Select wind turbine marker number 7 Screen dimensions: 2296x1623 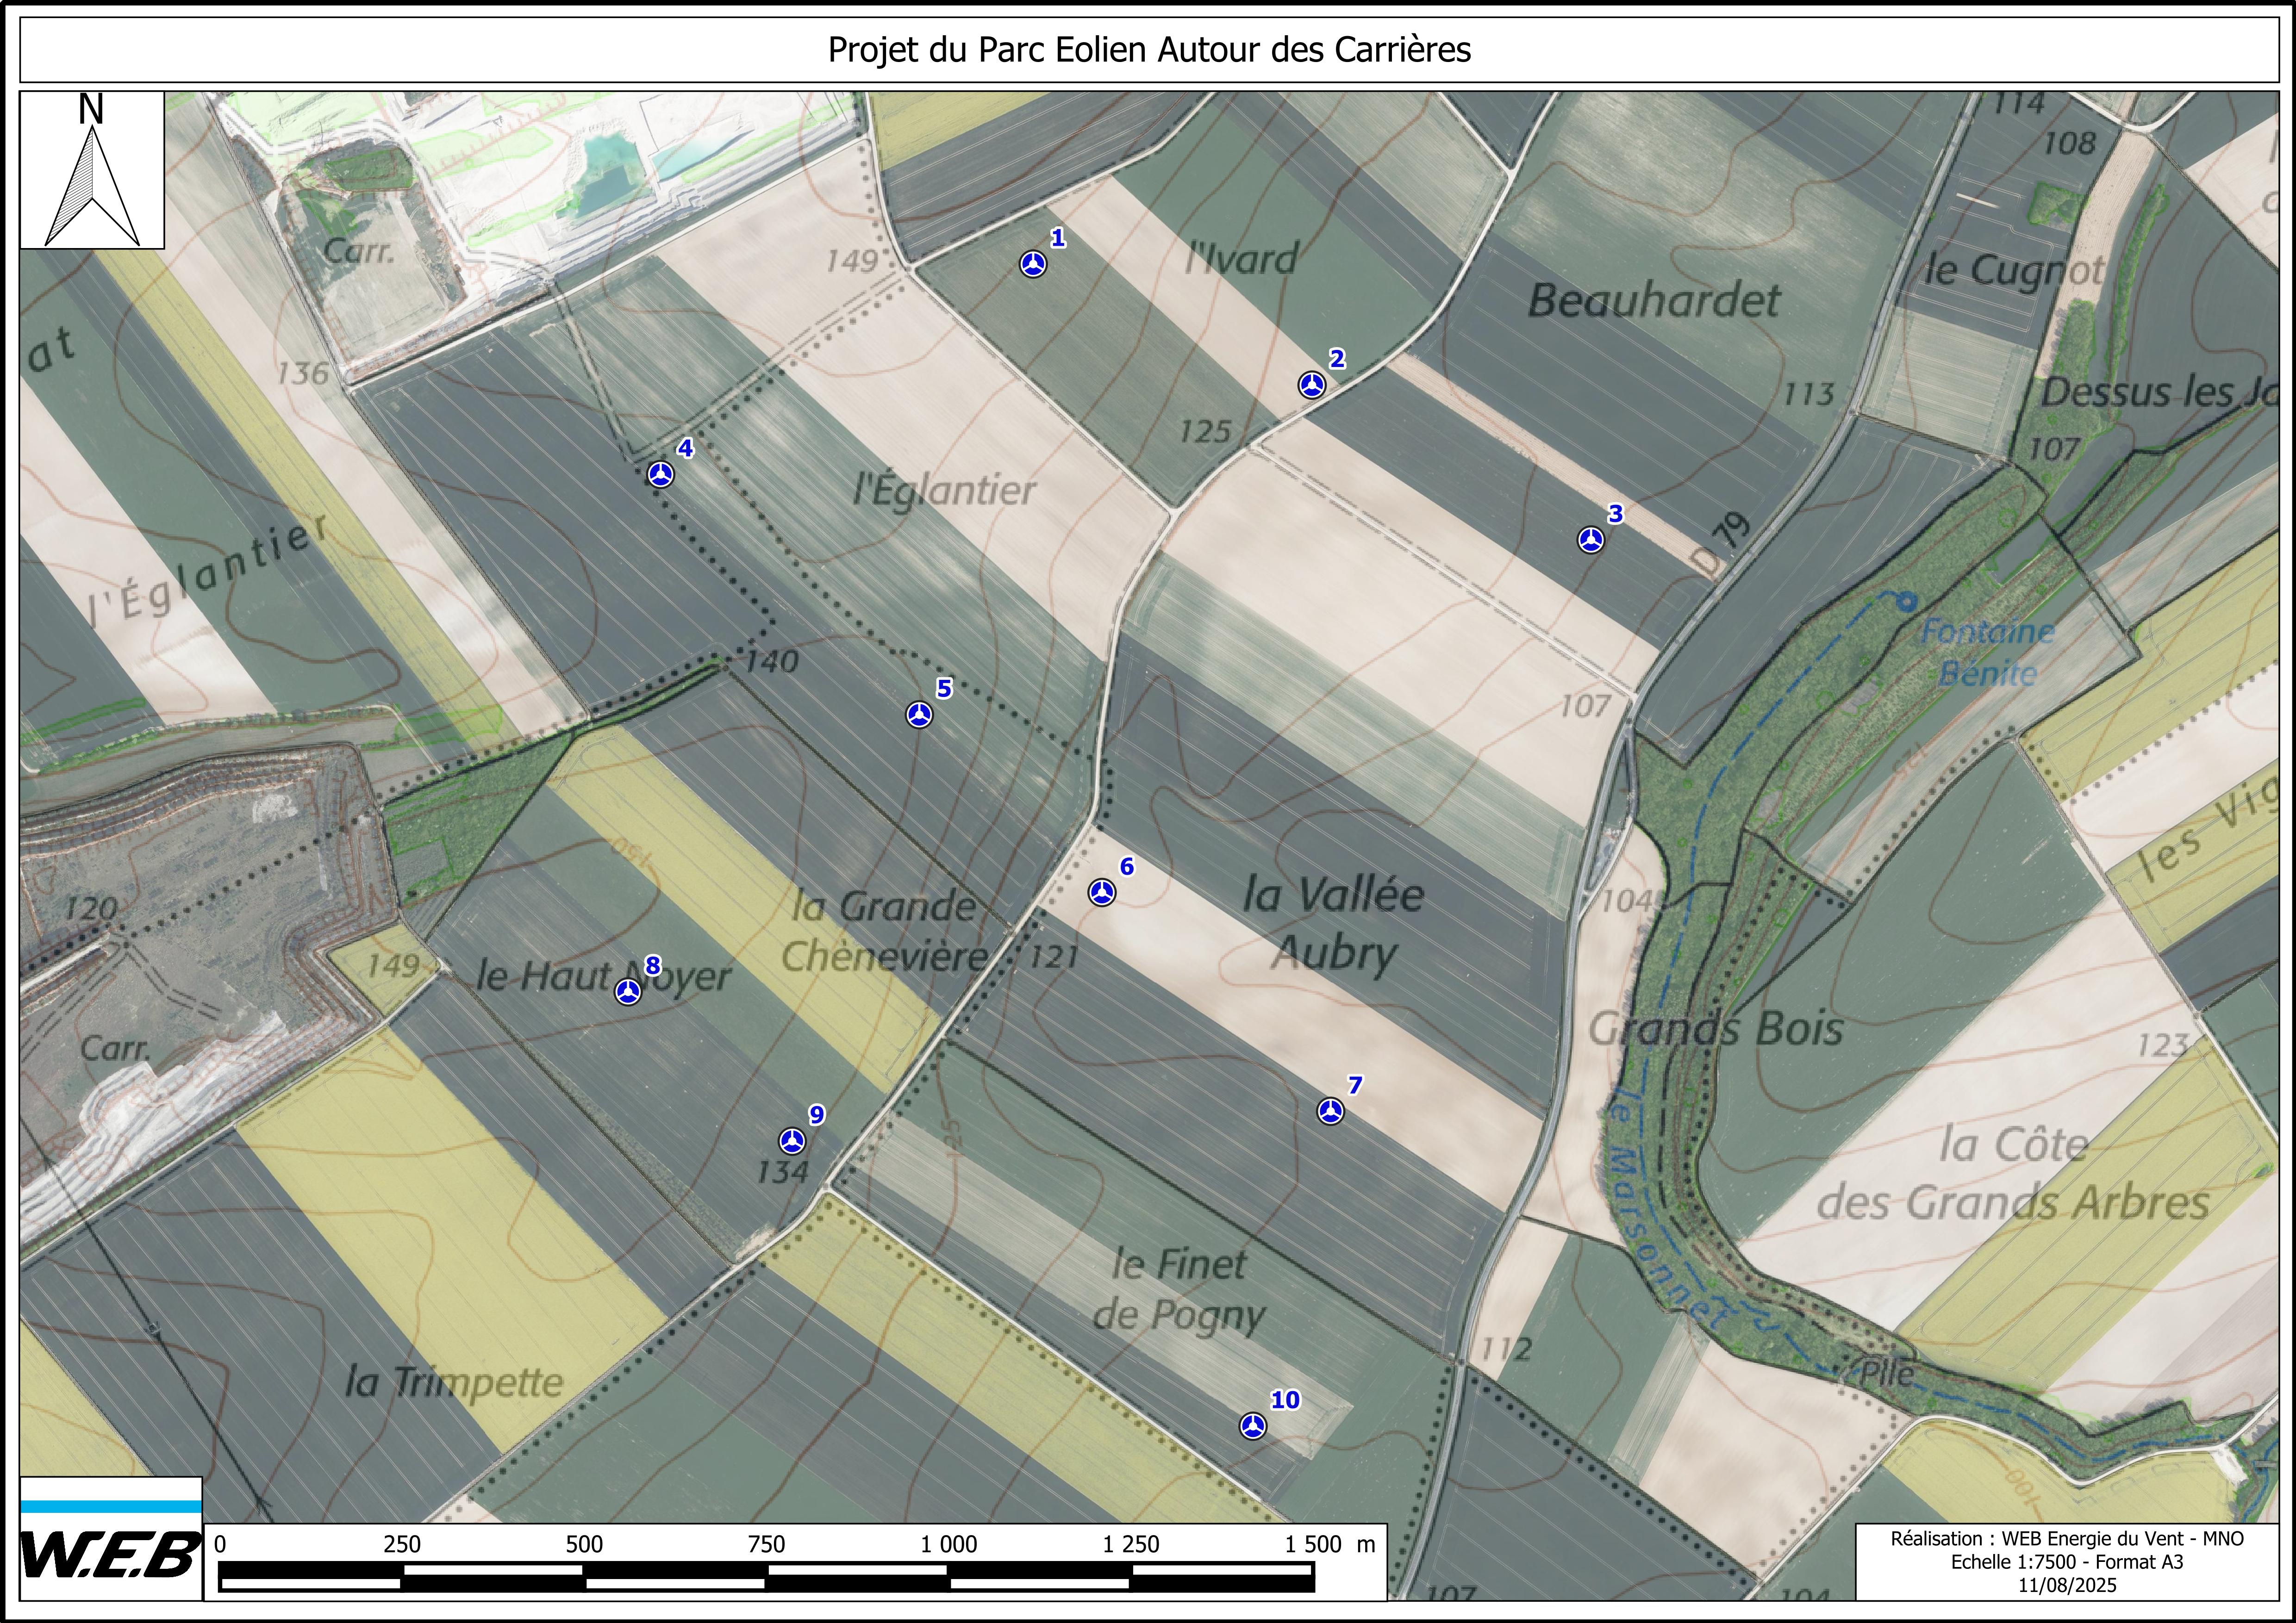[x=1330, y=1111]
